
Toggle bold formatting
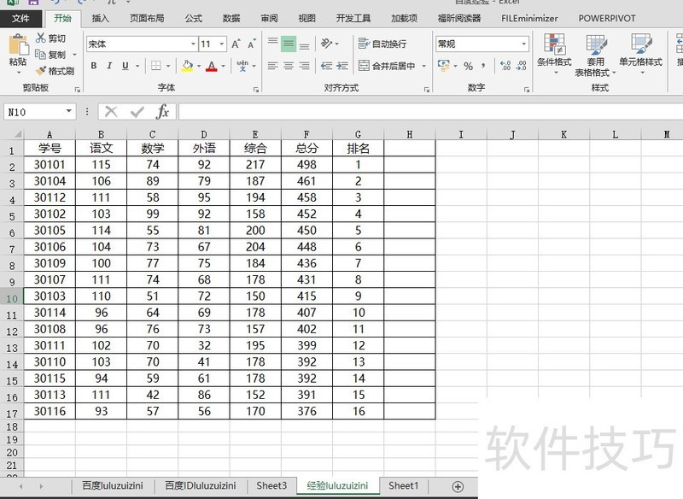point(94,66)
